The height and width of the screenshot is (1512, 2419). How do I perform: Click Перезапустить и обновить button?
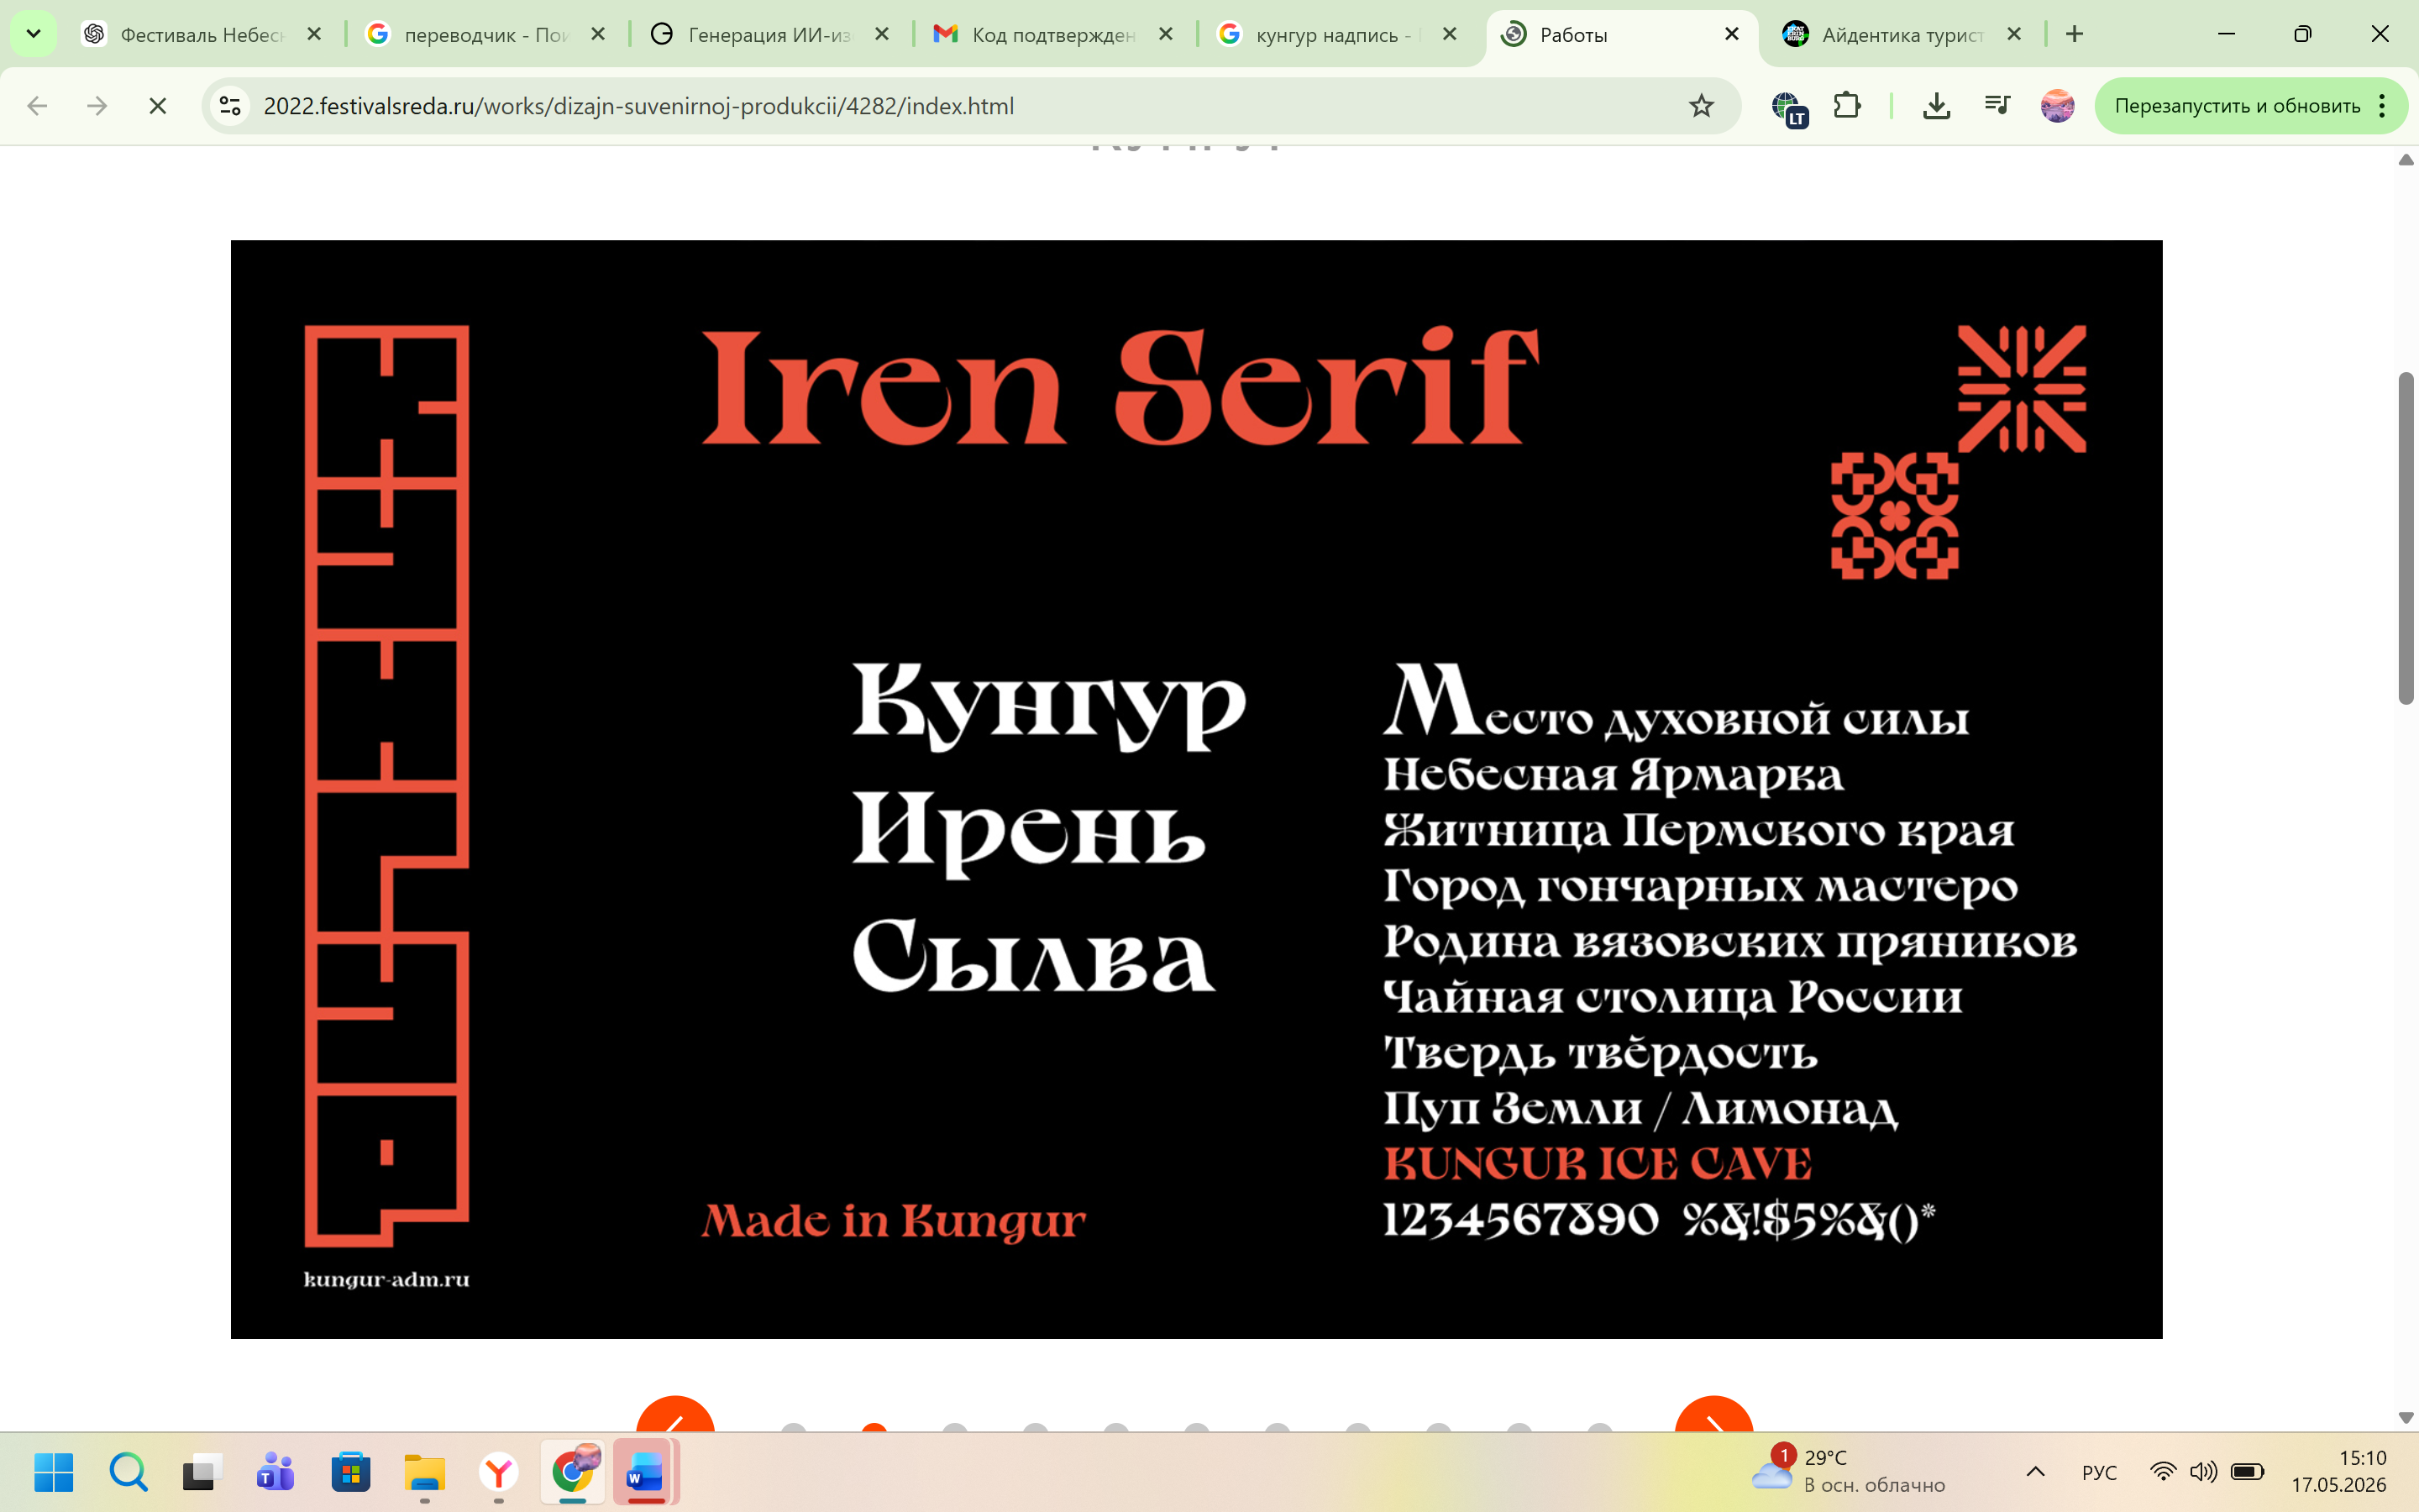(x=2237, y=106)
